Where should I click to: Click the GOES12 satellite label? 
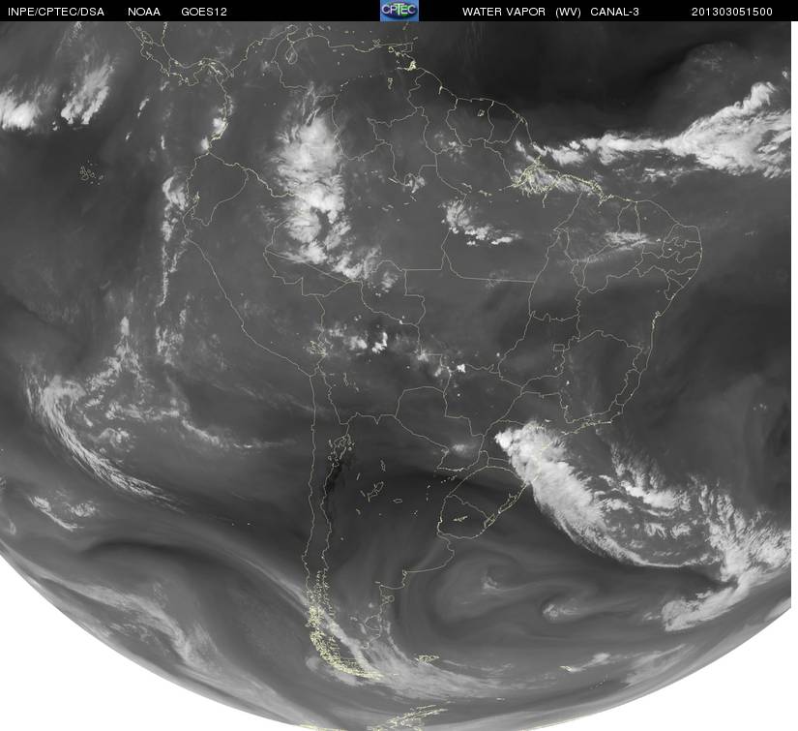(204, 13)
